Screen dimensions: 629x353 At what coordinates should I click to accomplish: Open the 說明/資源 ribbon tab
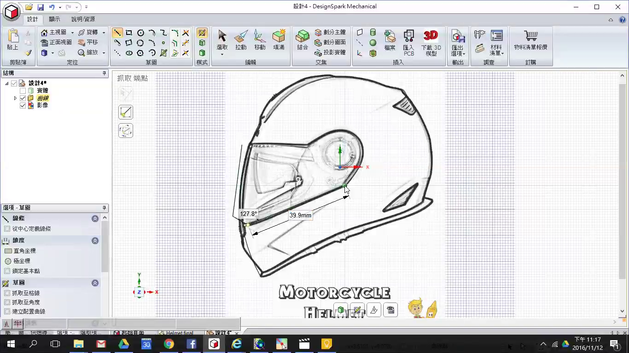click(x=83, y=19)
